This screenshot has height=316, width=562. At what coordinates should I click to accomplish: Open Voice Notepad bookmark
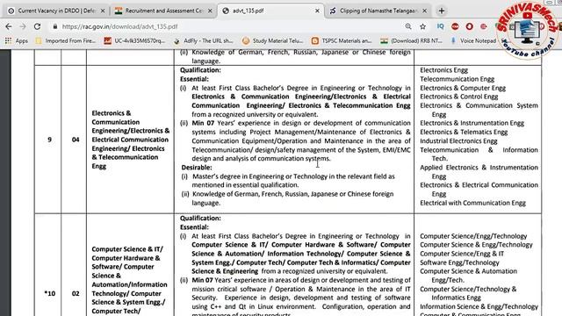(473, 41)
